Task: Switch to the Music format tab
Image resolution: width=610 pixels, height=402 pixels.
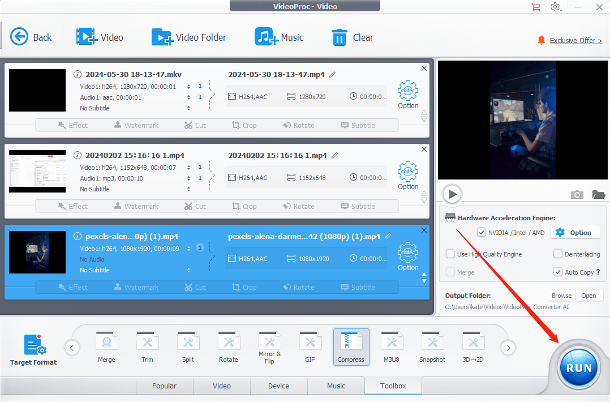Action: coord(336,386)
